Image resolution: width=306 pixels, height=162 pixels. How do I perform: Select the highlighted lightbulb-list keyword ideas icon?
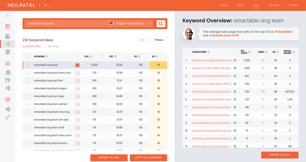pyautogui.click(x=7, y=44)
